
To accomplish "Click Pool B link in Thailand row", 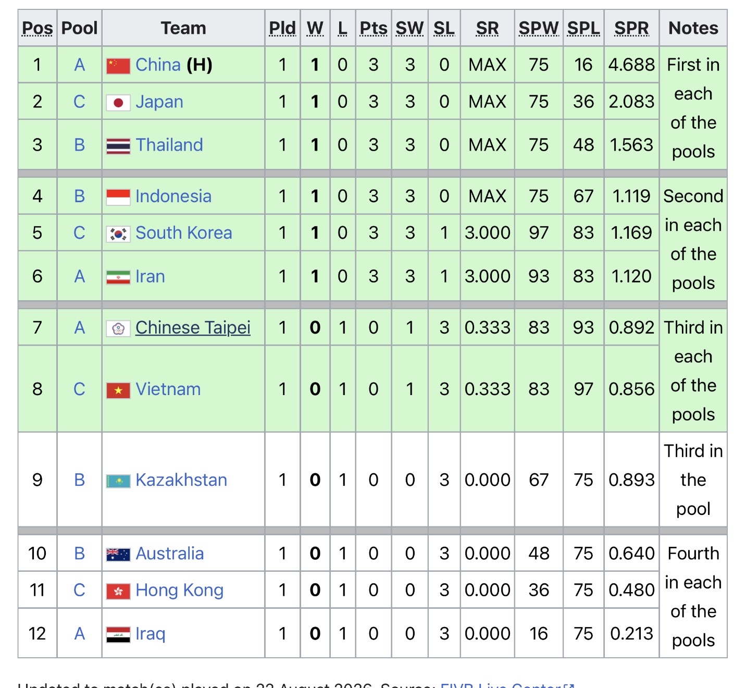I will pyautogui.click(x=79, y=144).
